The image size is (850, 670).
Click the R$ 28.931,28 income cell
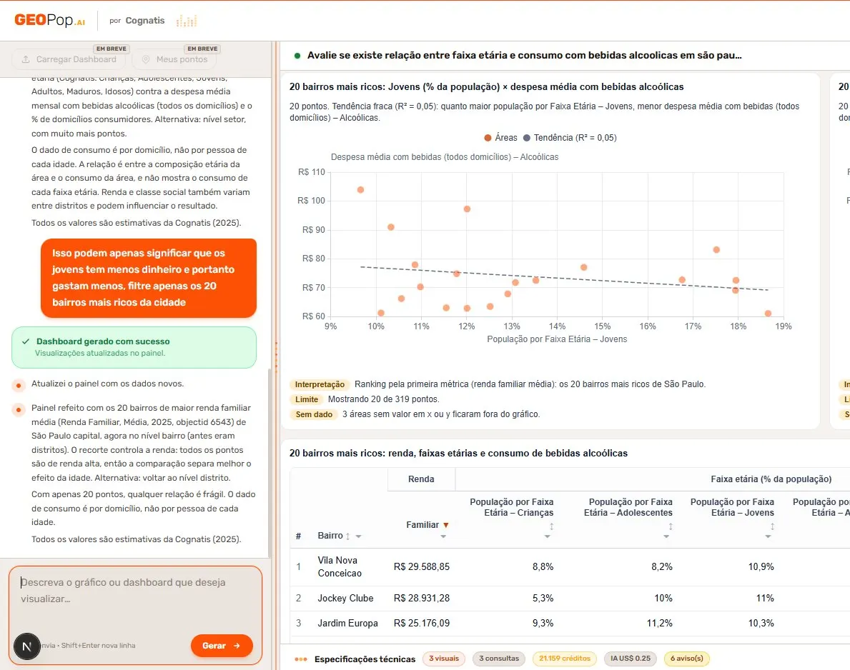[x=421, y=598]
